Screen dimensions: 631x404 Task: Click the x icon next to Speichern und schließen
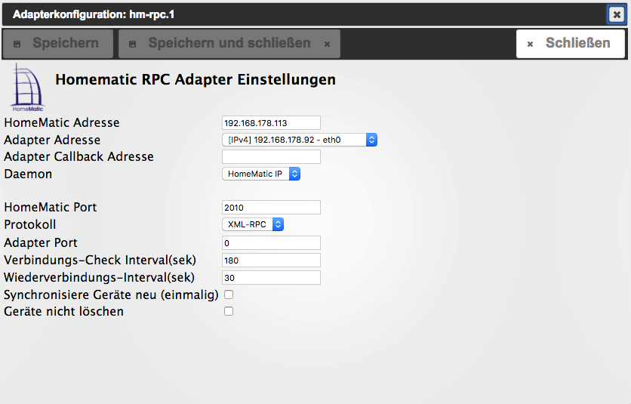click(327, 45)
